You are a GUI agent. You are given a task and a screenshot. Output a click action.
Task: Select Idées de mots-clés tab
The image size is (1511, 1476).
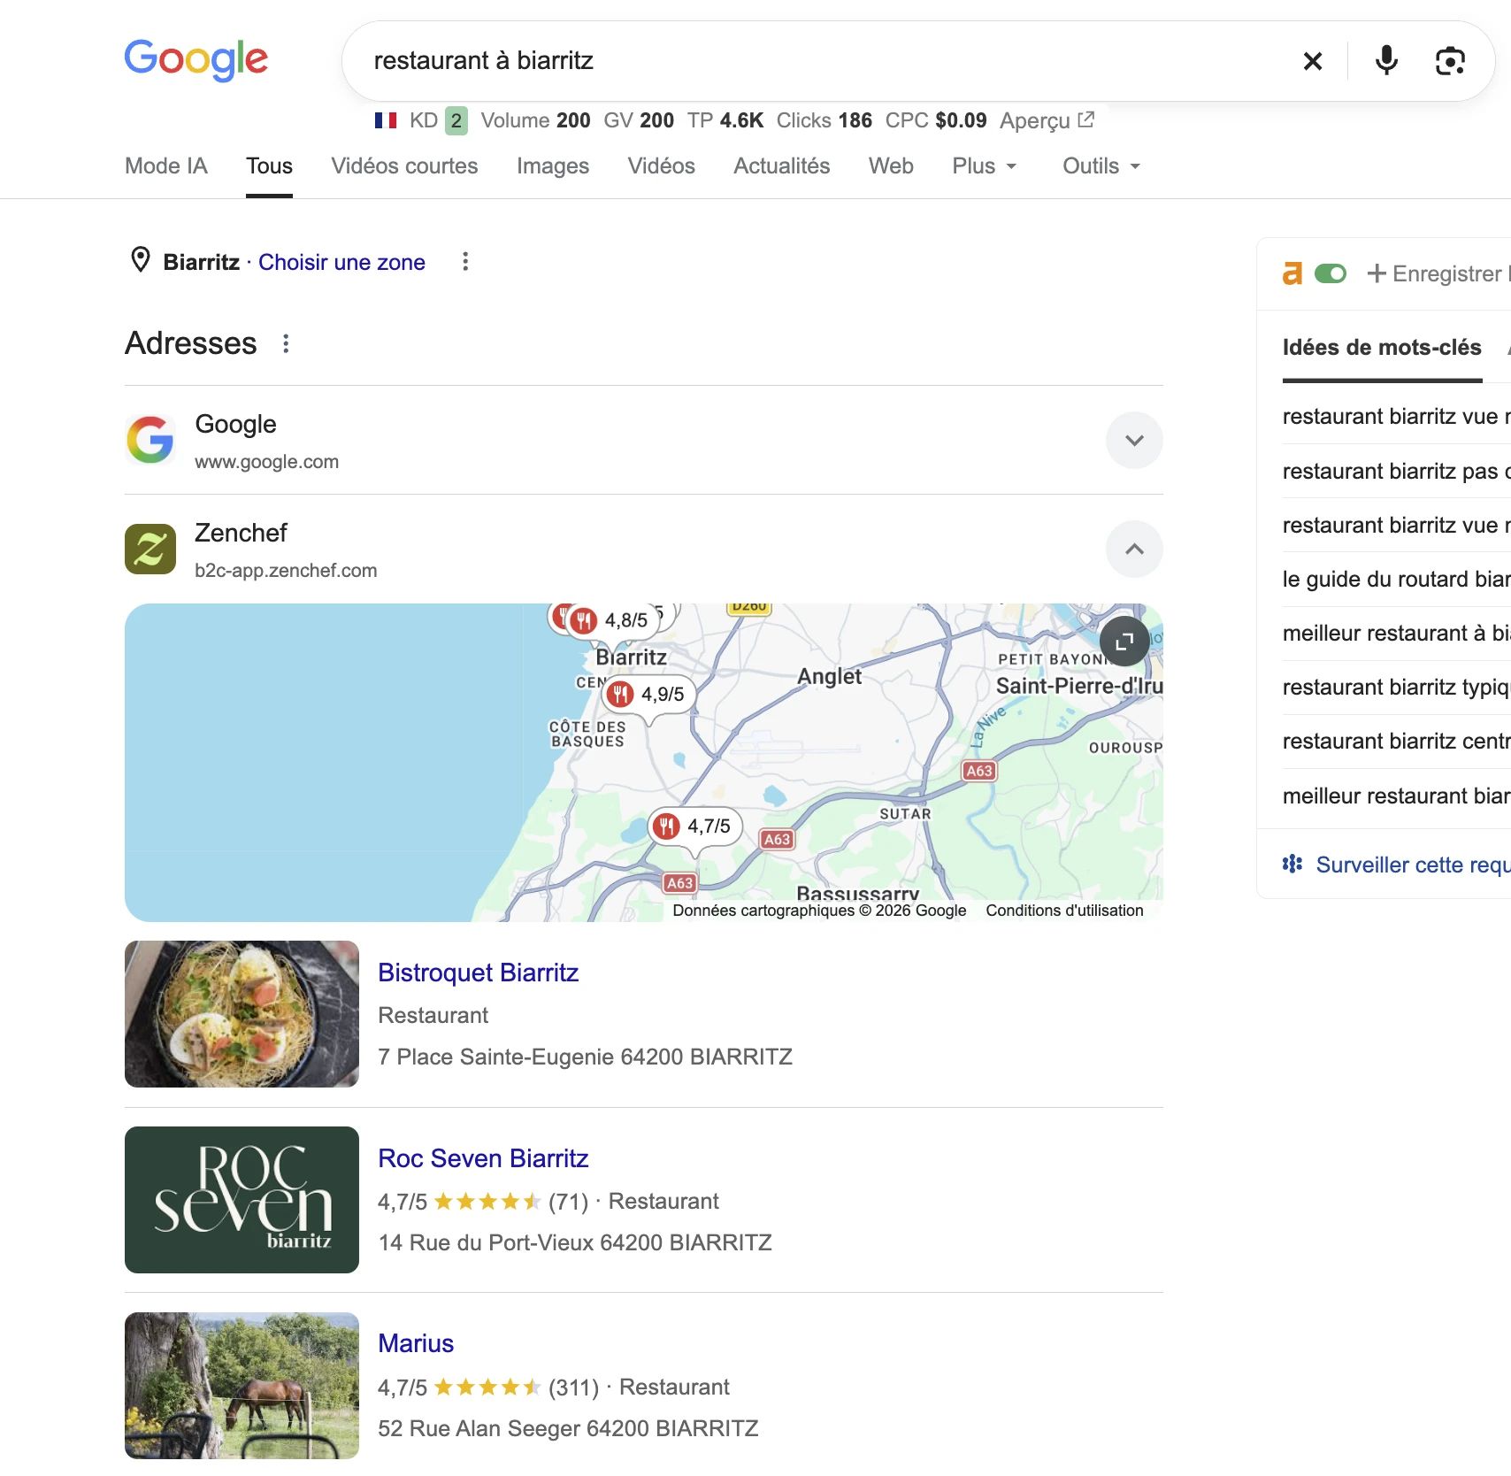[1382, 348]
